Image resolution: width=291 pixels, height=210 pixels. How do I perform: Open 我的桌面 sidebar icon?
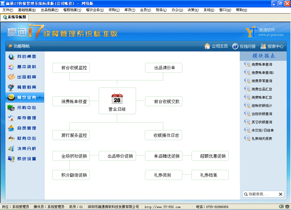(11, 57)
